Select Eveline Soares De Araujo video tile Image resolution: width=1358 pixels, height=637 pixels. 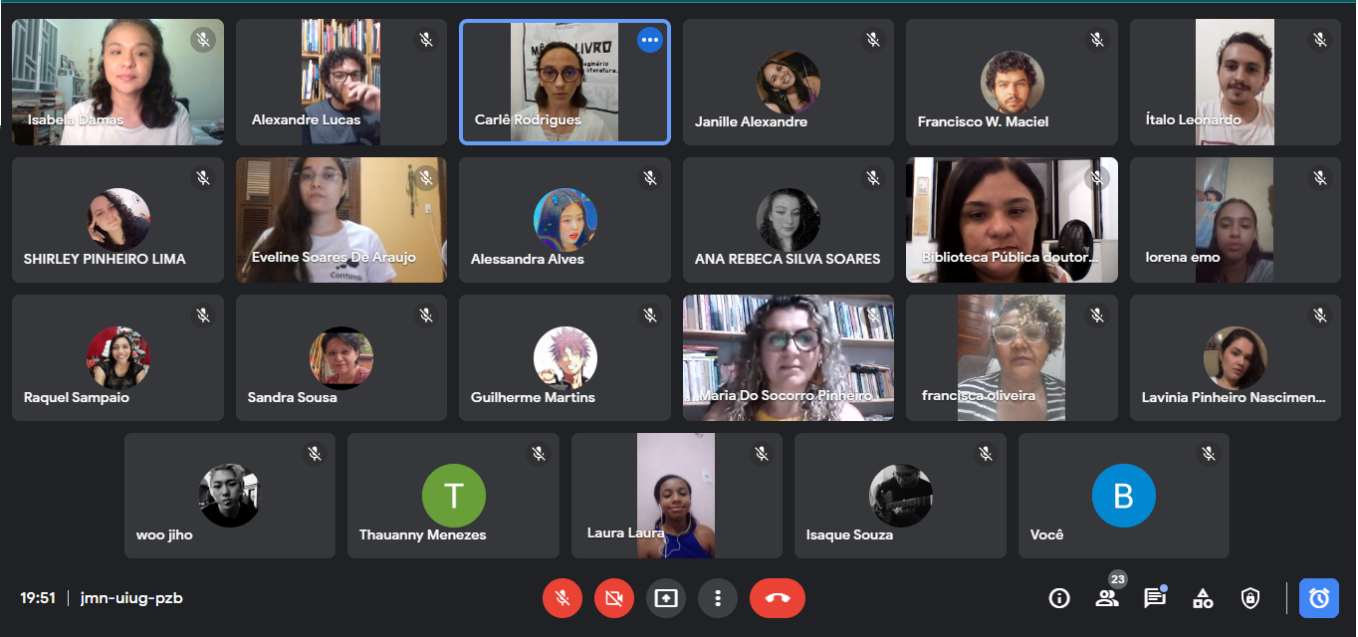click(341, 220)
